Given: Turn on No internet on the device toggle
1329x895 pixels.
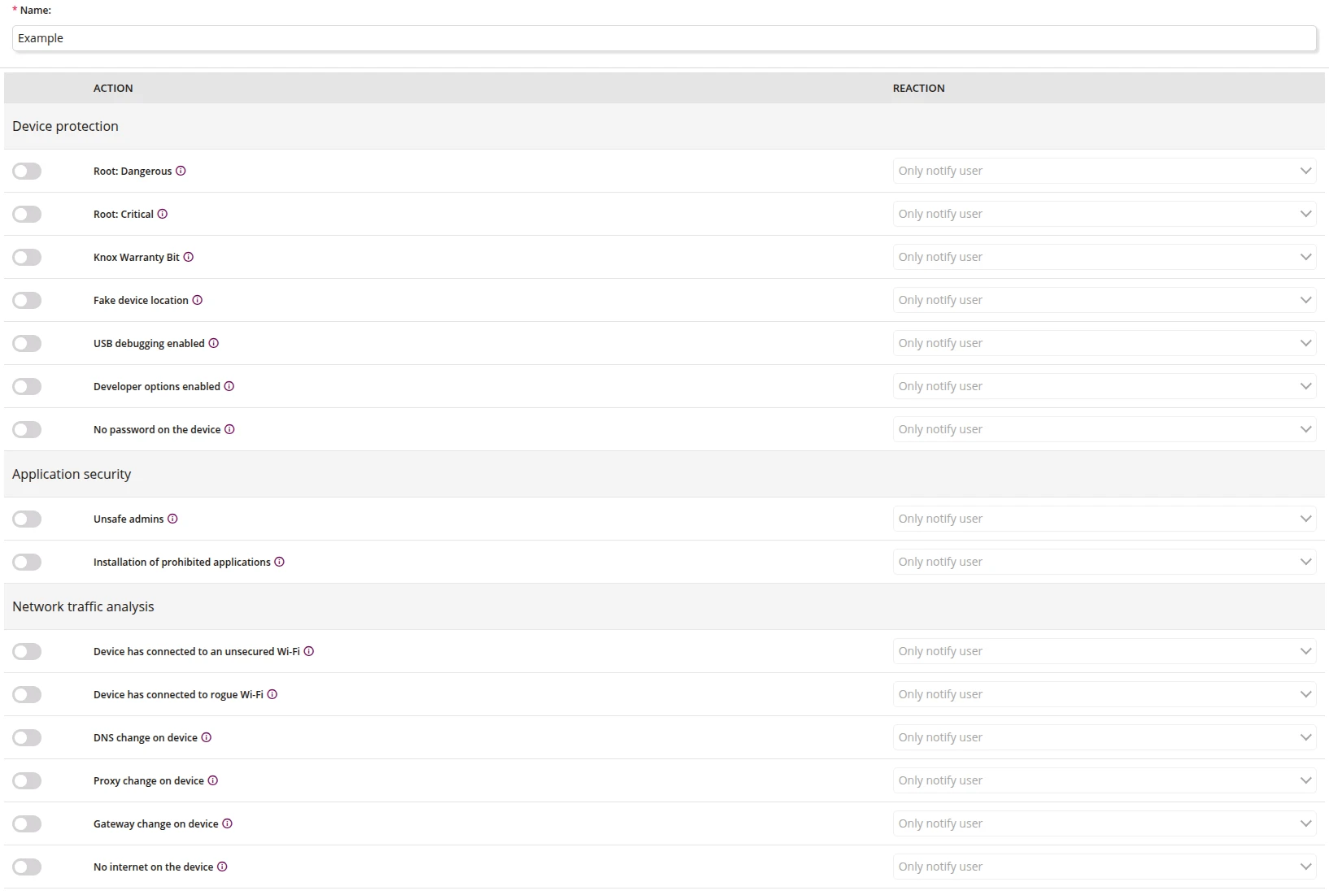Looking at the screenshot, I should point(27,867).
